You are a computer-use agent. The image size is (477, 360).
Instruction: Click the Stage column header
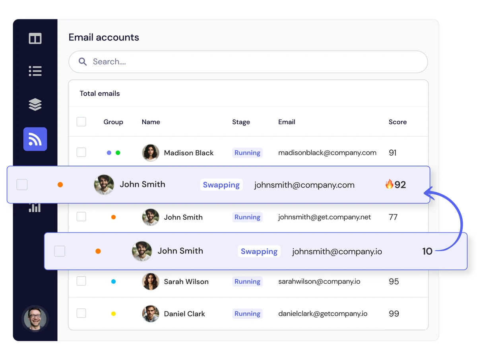pyautogui.click(x=241, y=122)
